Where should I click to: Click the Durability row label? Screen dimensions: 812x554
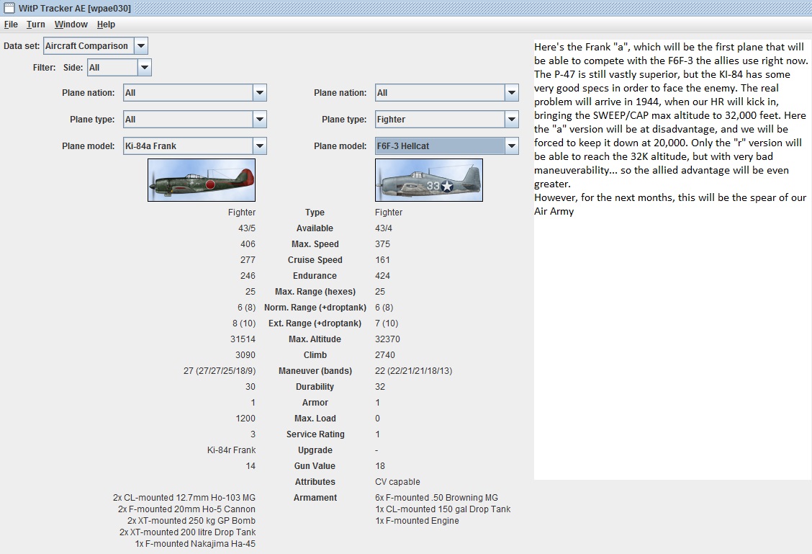315,387
